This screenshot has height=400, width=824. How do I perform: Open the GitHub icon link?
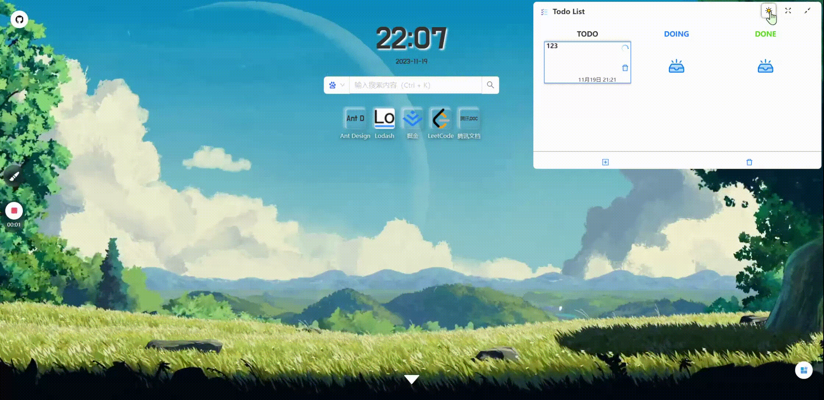pyautogui.click(x=19, y=19)
